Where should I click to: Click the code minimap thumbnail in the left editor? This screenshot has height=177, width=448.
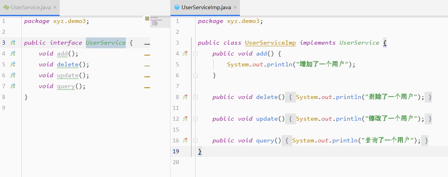160,22
